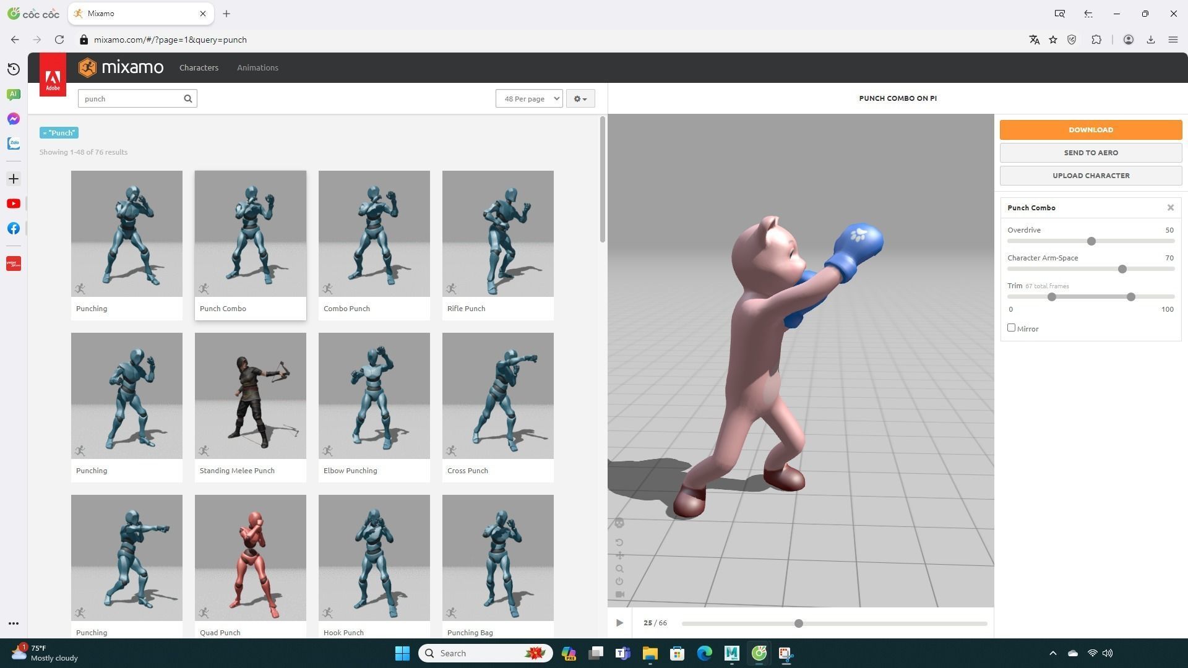The height and width of the screenshot is (668, 1188).
Task: Remove the "Punch" search filter tag
Action: point(45,133)
